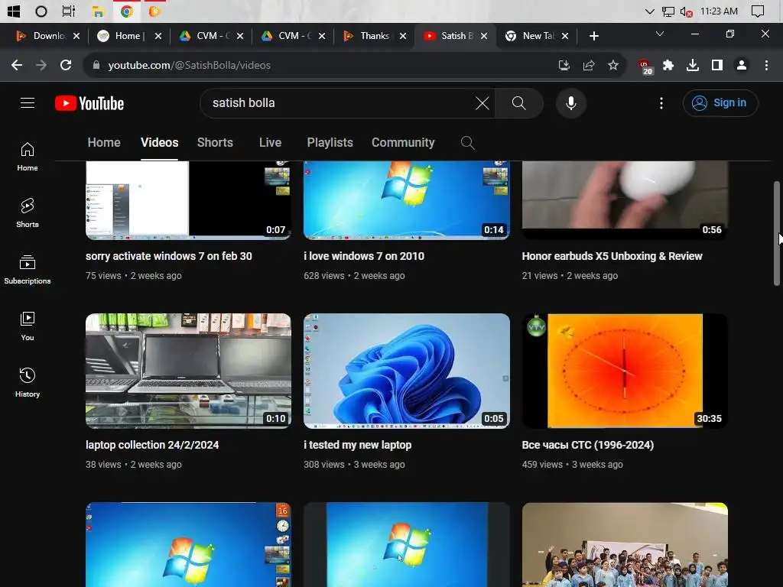Open Task View in the taskbar

68,11
